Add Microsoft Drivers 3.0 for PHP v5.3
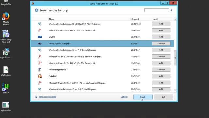209x118 pixels. 161,30
